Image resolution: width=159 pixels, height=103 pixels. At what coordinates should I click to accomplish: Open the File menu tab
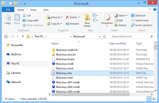pos(8,10)
